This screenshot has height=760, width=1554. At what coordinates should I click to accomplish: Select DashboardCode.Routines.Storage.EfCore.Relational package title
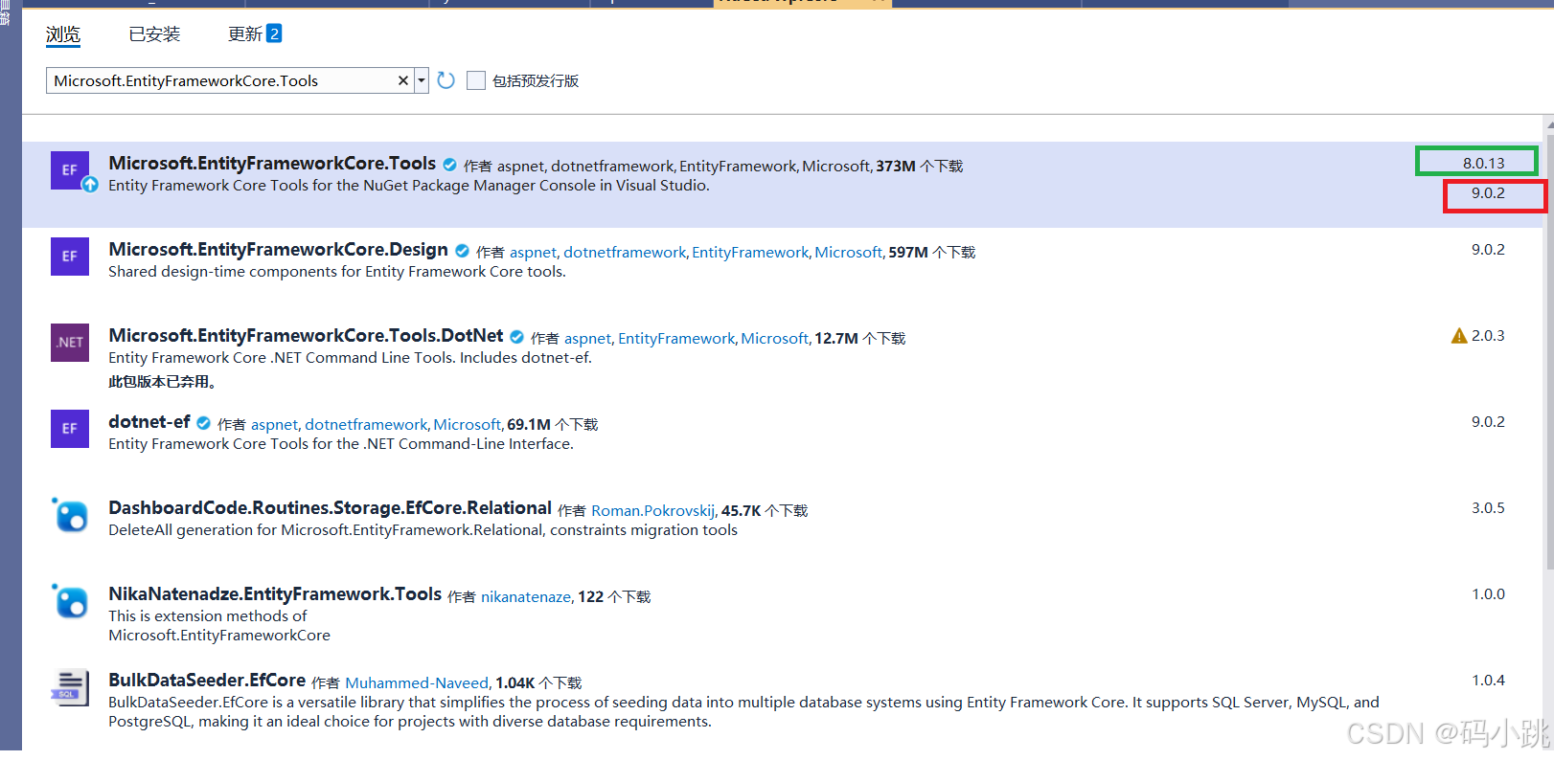(330, 507)
